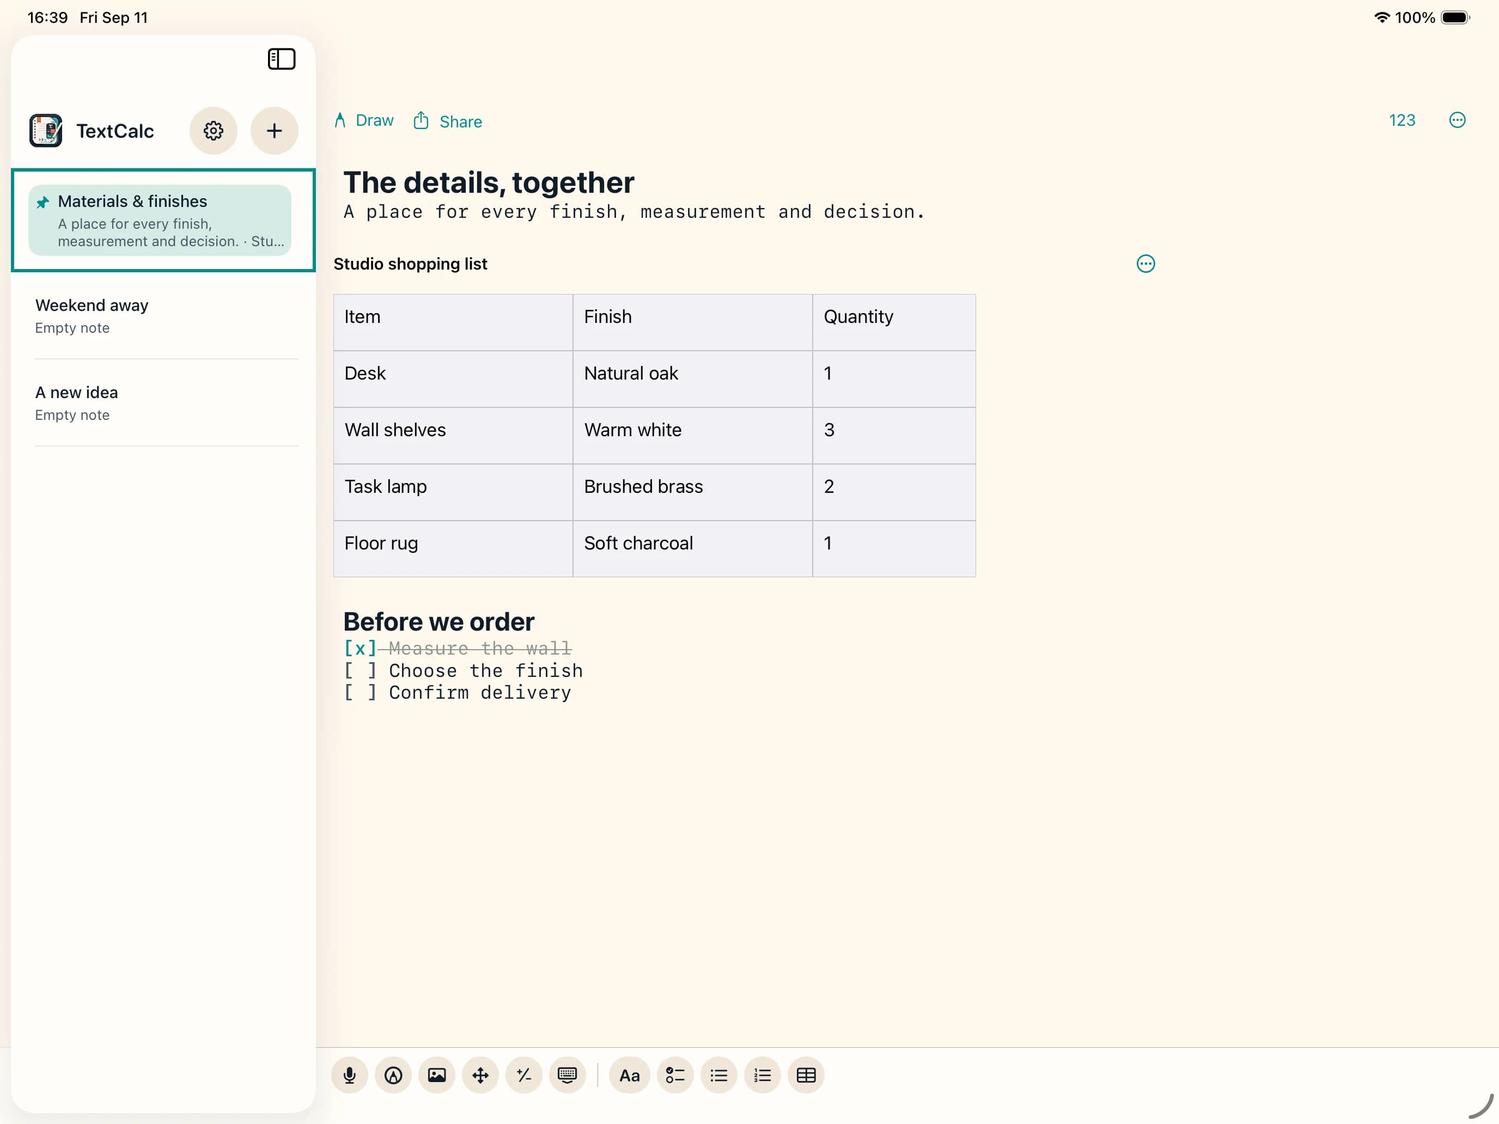The width and height of the screenshot is (1499, 1124).
Task: Create a new note with plus button
Action: tap(275, 131)
